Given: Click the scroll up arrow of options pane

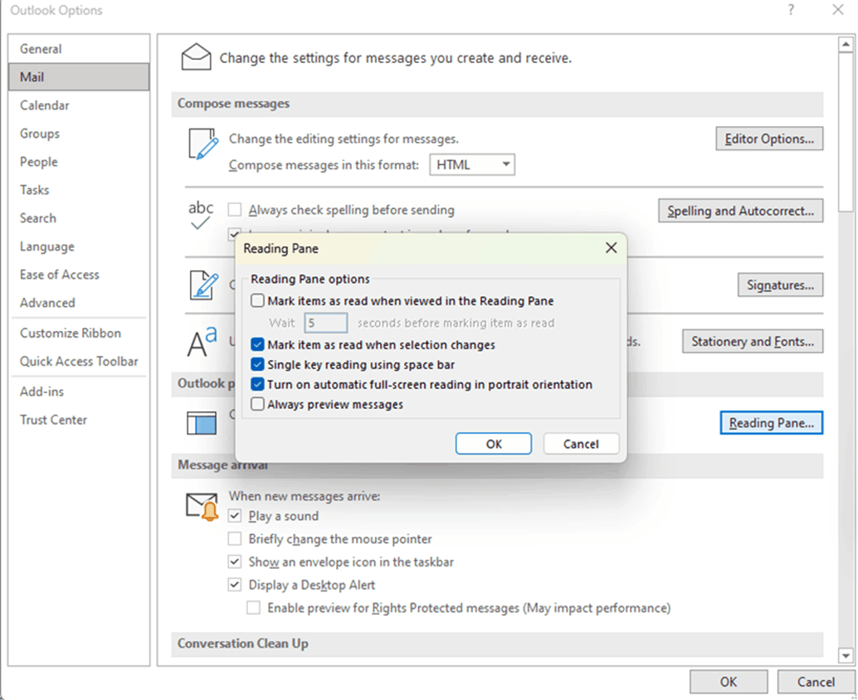Looking at the screenshot, I should [x=846, y=44].
